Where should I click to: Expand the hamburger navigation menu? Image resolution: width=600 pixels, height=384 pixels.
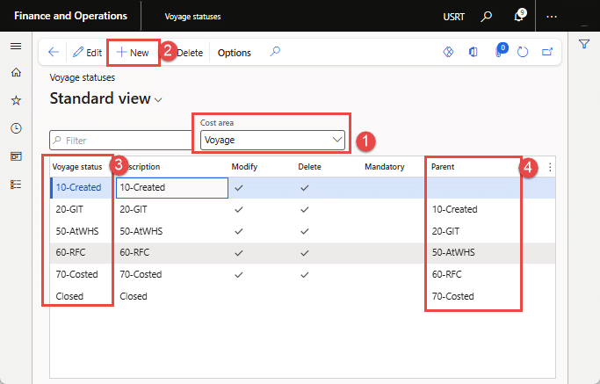16,46
